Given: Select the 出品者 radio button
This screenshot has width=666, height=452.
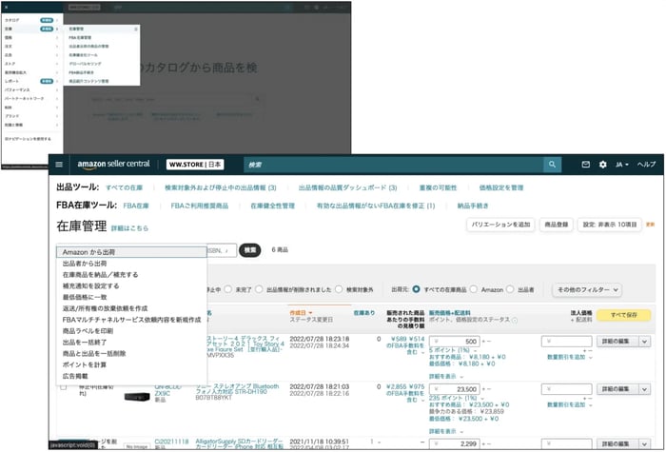Looking at the screenshot, I should click(510, 289).
